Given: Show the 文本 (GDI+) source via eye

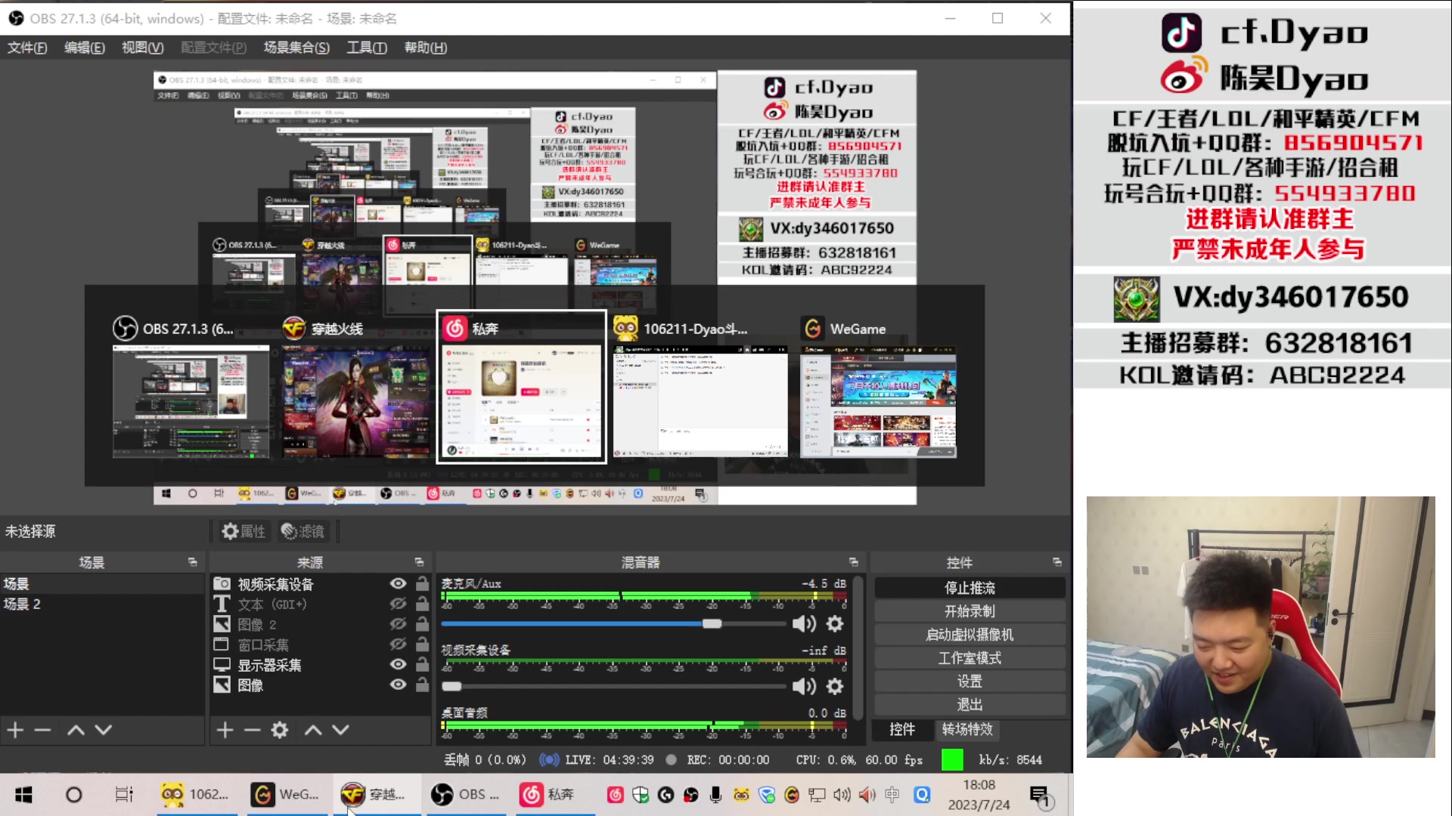Looking at the screenshot, I should coord(398,604).
